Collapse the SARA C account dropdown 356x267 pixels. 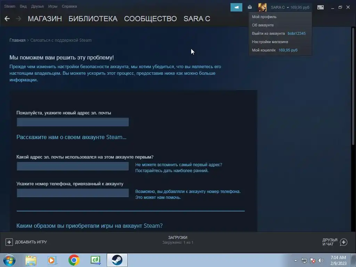click(280, 7)
